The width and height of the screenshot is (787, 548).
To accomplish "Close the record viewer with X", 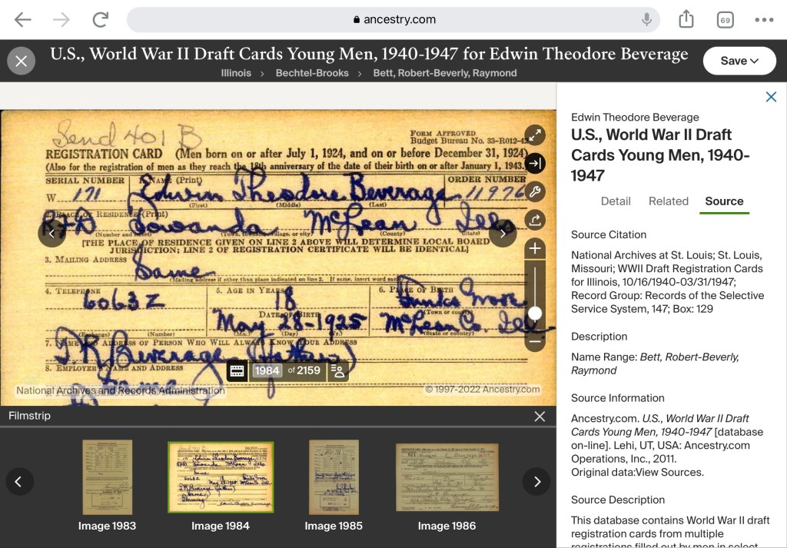I will pyautogui.click(x=22, y=61).
